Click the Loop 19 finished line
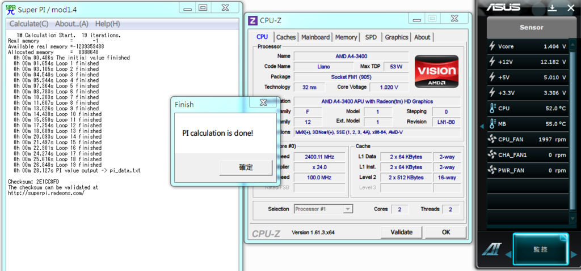The height and width of the screenshot is (271, 581). (x=57, y=165)
